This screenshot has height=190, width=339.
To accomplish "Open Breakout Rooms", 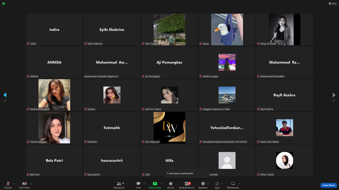I will coord(187,185).
